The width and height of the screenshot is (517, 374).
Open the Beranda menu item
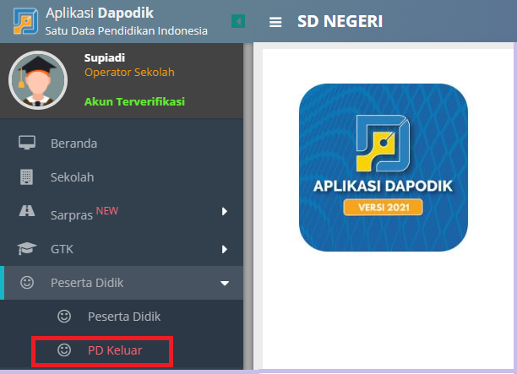pos(122,144)
